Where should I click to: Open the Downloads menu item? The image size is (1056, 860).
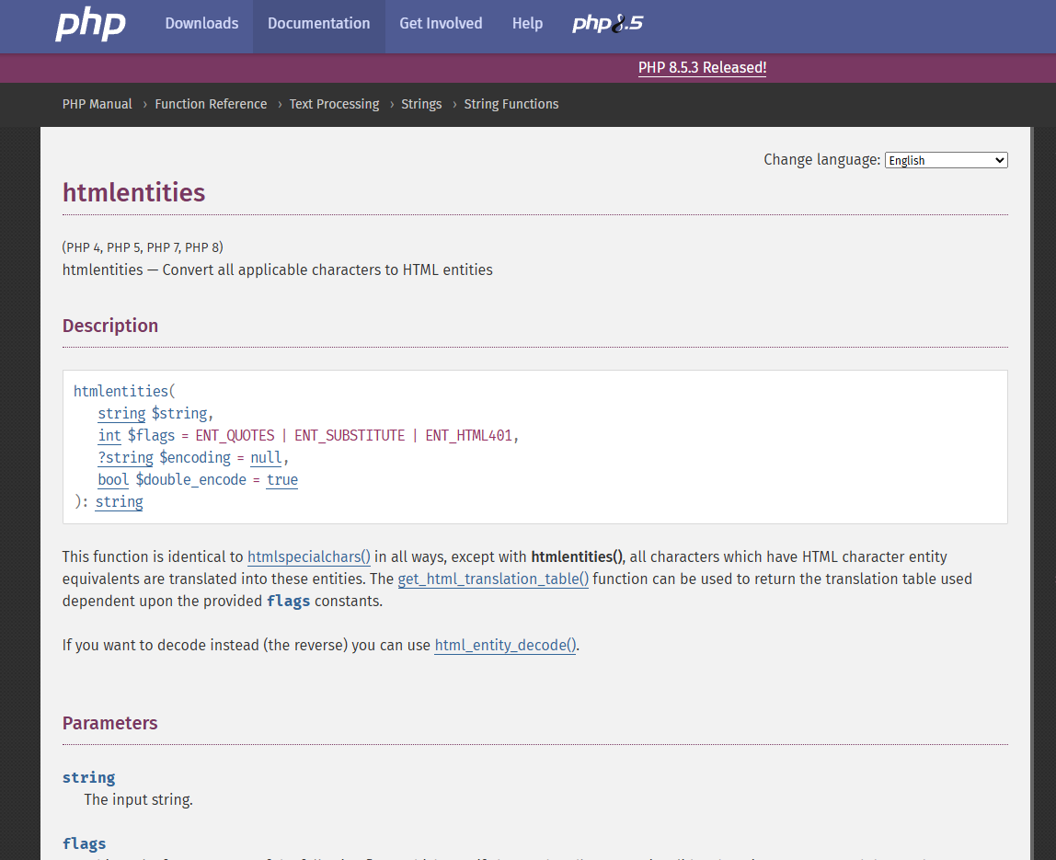coord(201,24)
